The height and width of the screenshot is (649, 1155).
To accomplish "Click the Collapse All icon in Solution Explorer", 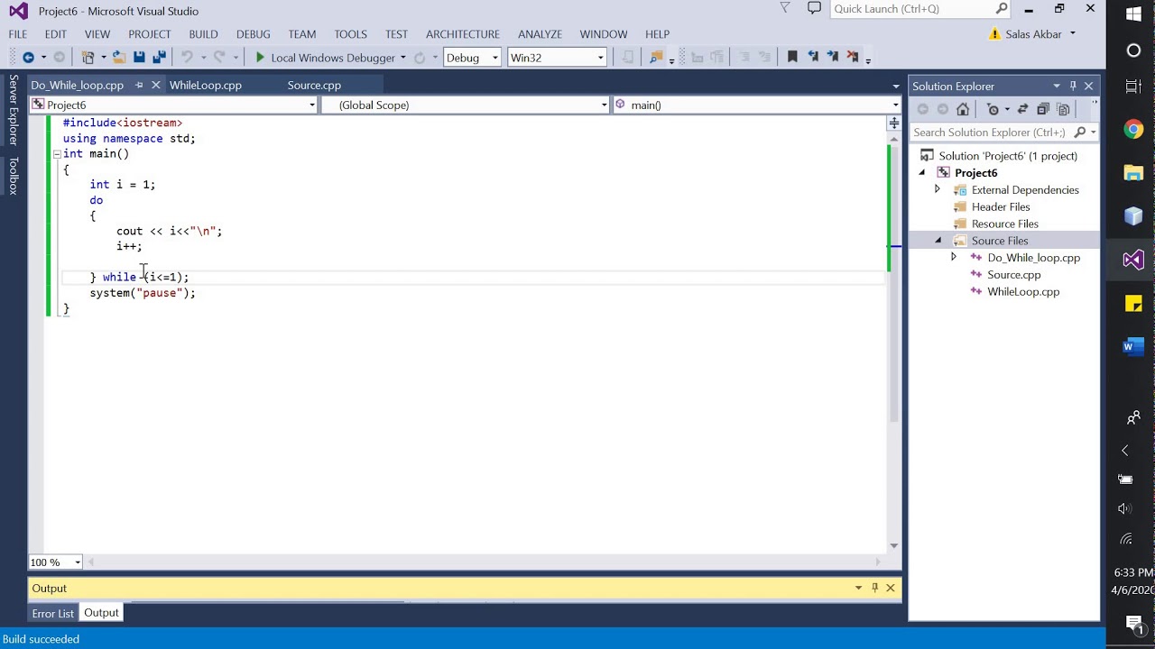I will pos(1043,109).
